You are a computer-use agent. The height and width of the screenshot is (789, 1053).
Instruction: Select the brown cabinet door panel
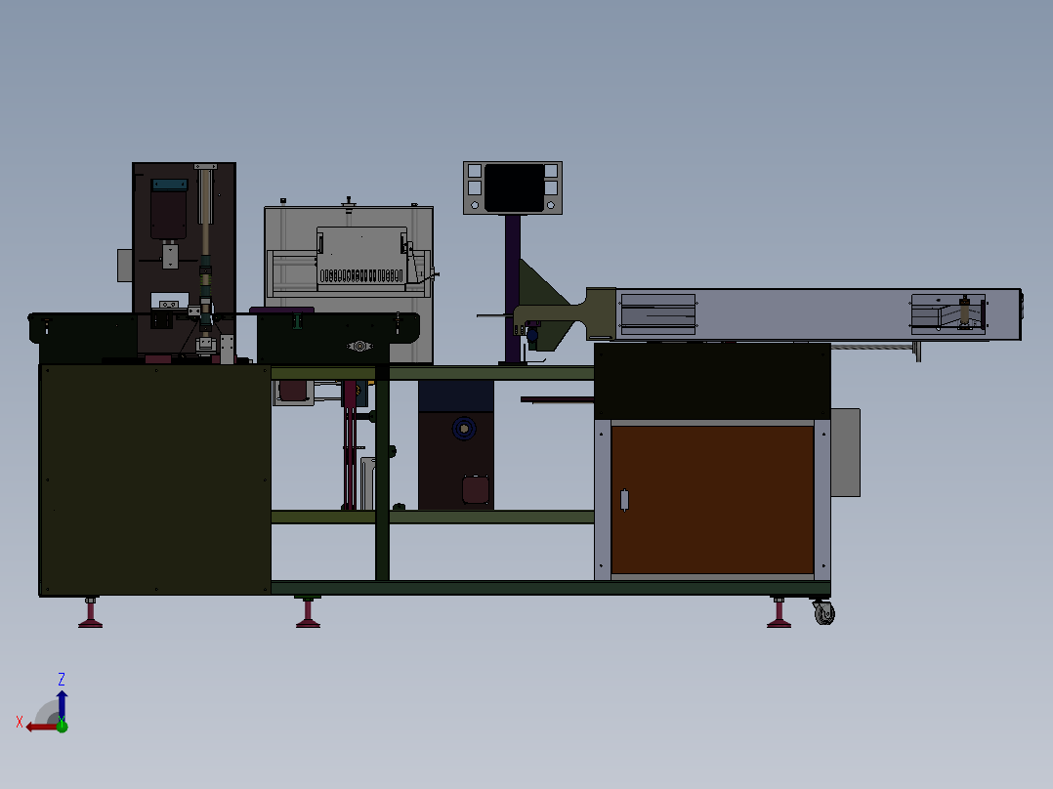(x=712, y=500)
